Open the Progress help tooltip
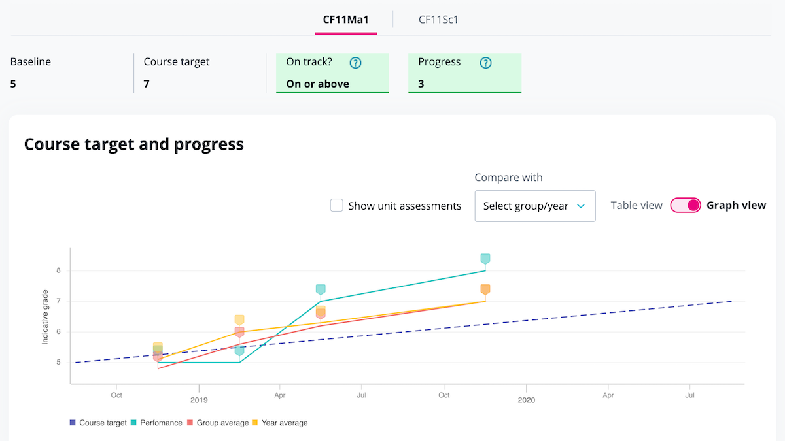Viewport: 785px width, 441px height. 485,62
